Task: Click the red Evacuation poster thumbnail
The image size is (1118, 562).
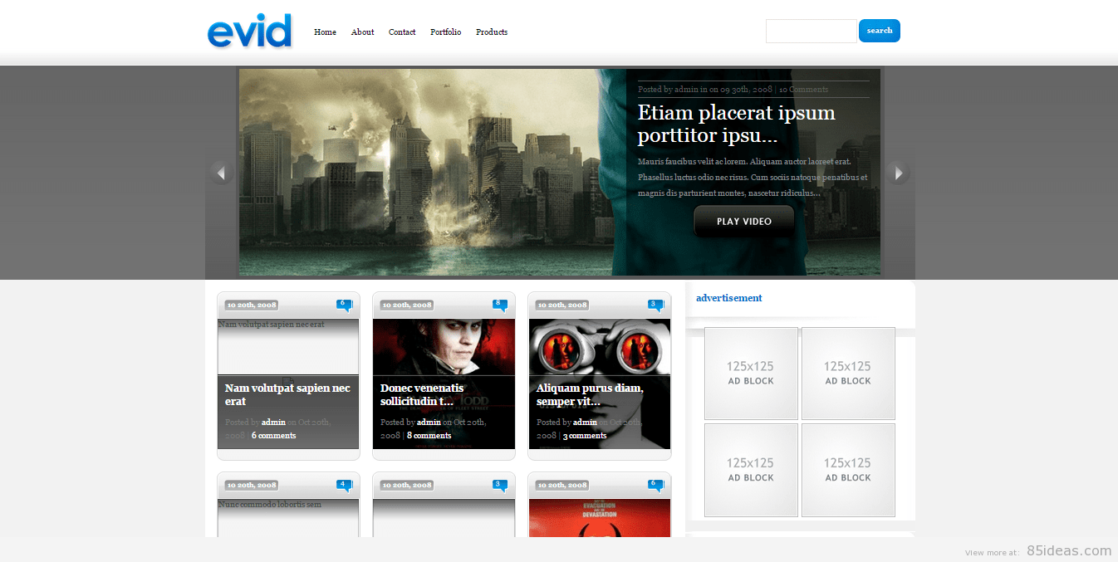Action: tap(599, 518)
